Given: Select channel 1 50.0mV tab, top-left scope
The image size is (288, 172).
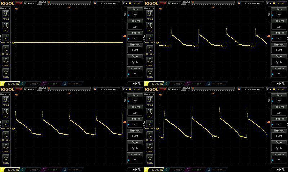Looking at the screenshot, I should click(10, 84).
